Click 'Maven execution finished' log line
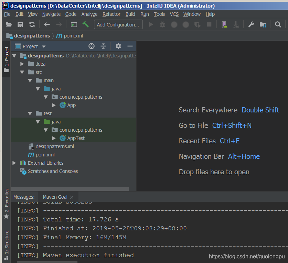 pyautogui.click(x=88, y=255)
